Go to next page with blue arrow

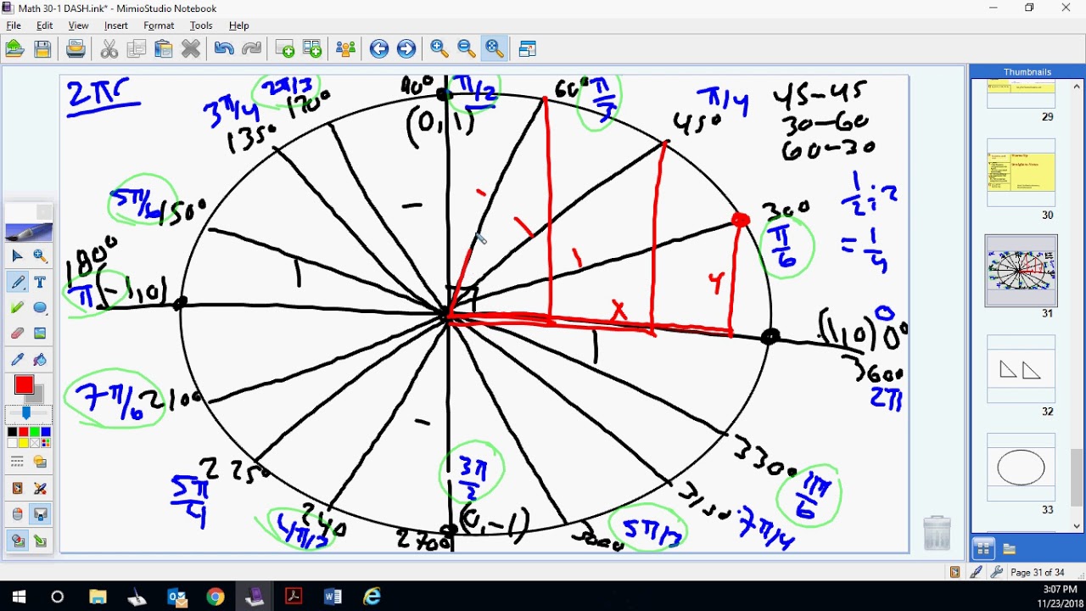pyautogui.click(x=406, y=49)
